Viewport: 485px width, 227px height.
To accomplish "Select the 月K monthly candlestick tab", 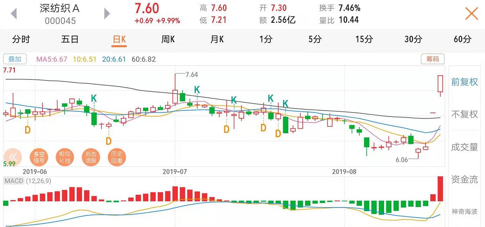I will coord(217,39).
